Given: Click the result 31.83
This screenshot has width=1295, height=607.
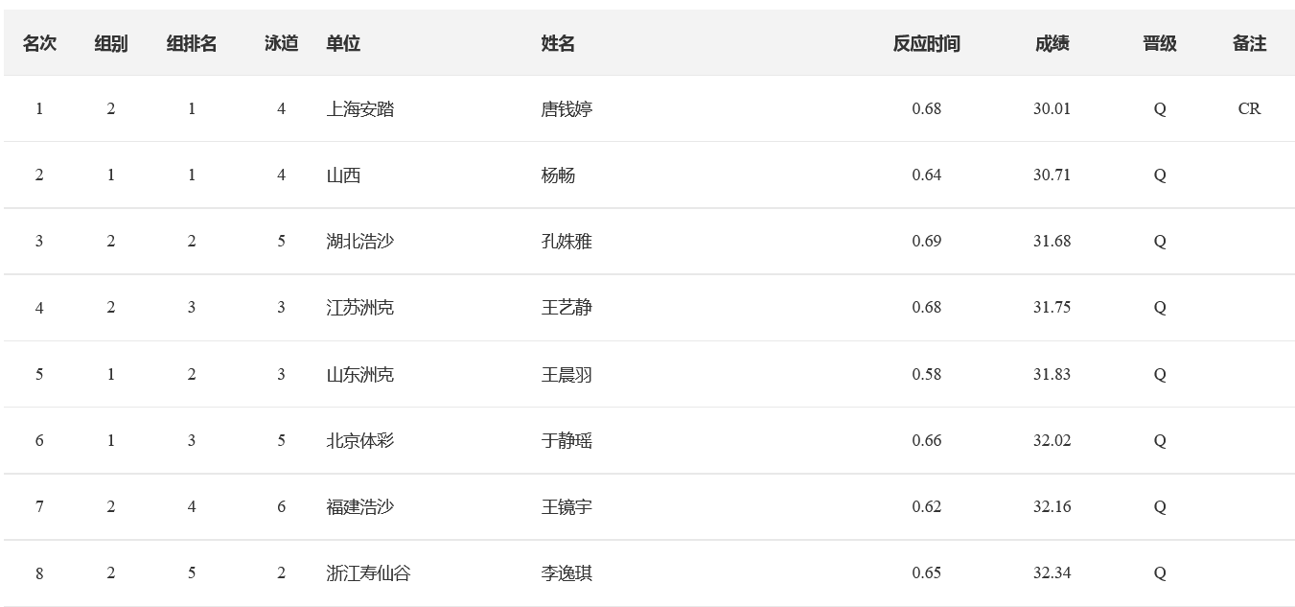Looking at the screenshot, I should point(1052,374).
